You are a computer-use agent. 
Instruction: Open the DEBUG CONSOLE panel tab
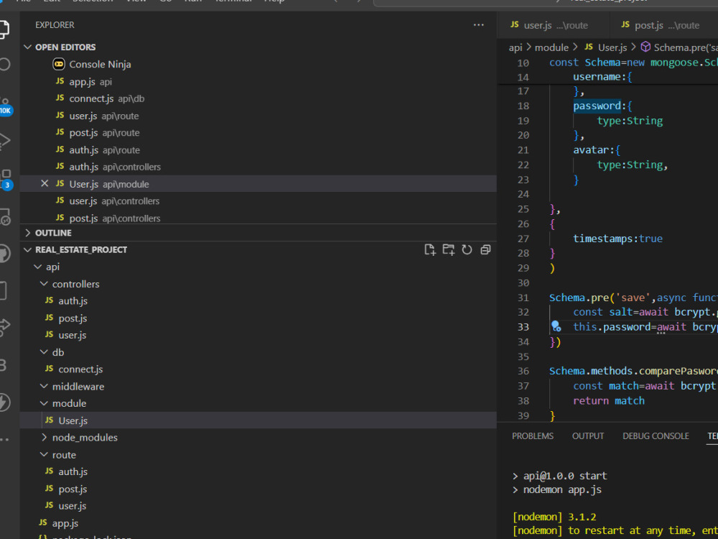655,436
